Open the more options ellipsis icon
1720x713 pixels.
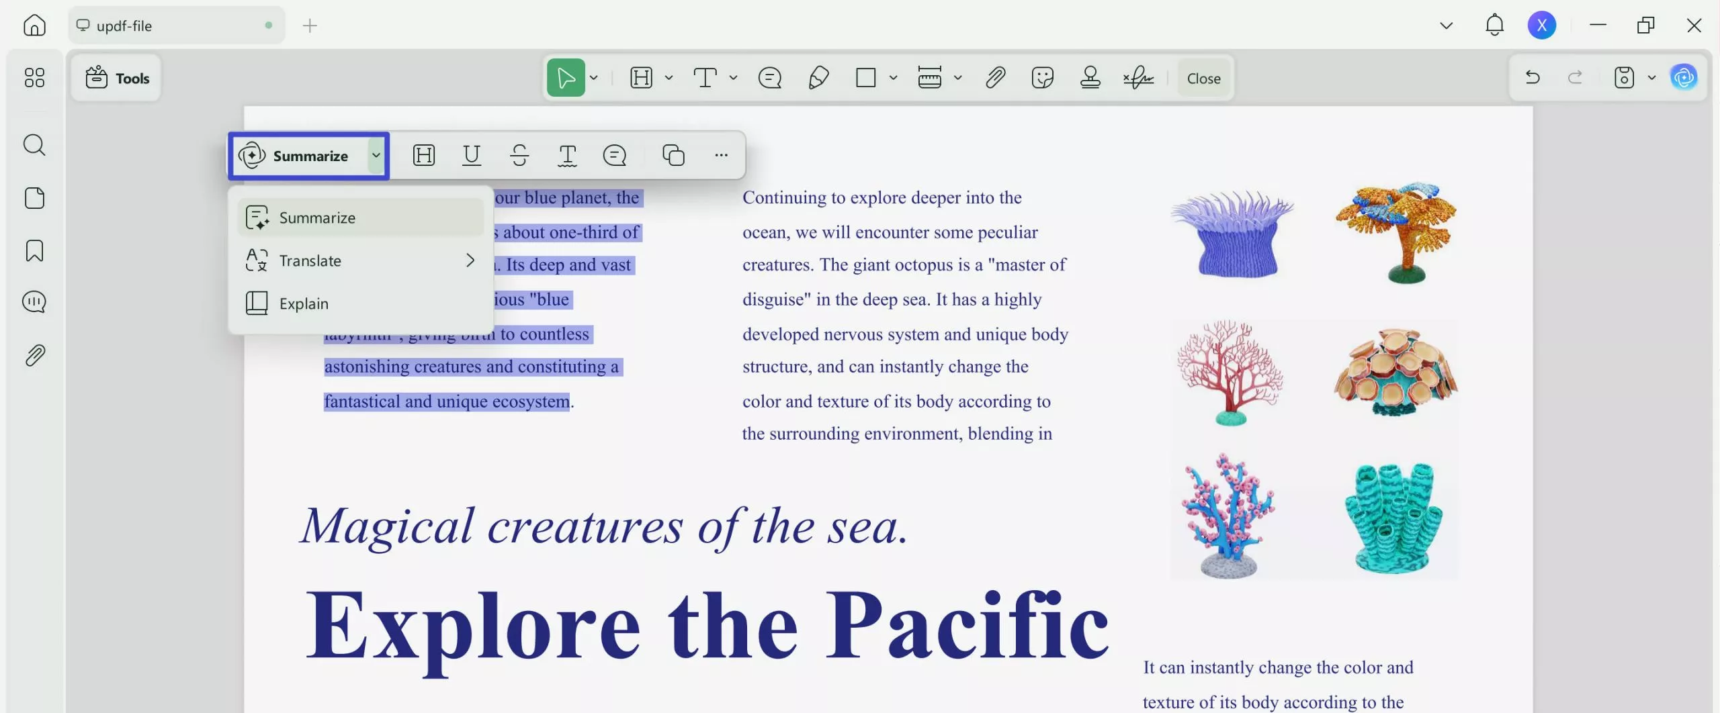coord(721,155)
